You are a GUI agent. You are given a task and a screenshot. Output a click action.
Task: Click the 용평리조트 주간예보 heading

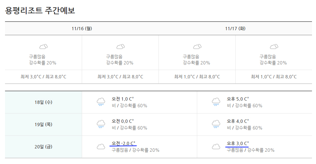tap(40, 10)
